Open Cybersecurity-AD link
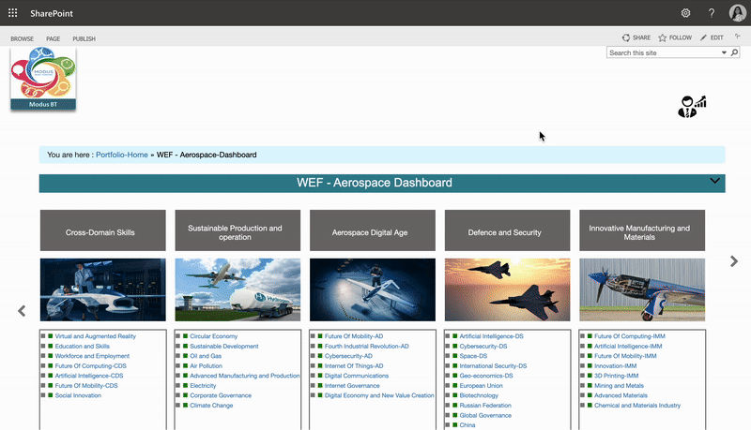The width and height of the screenshot is (751, 430). pyautogui.click(x=348, y=356)
